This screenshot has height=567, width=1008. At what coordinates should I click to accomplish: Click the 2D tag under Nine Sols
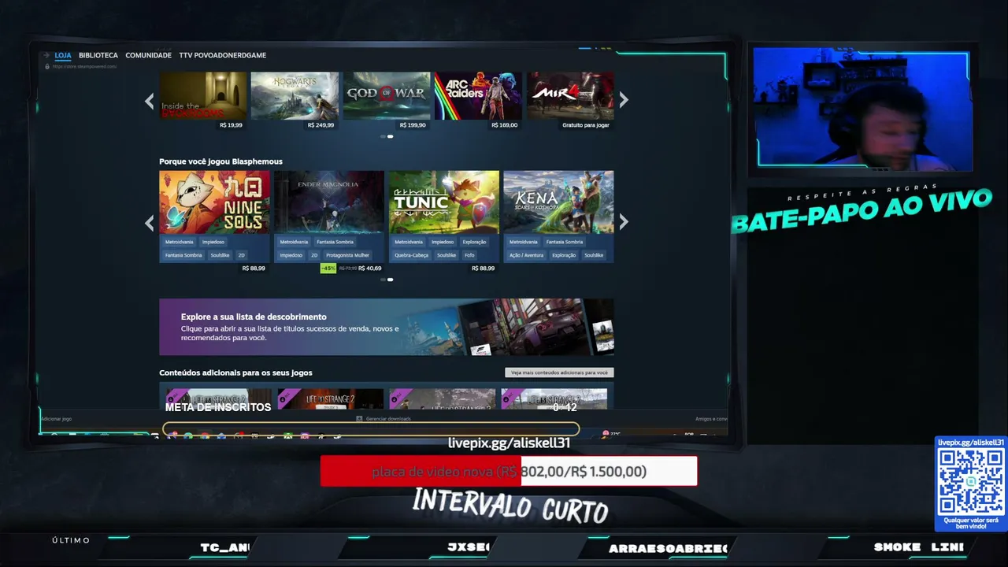242,255
